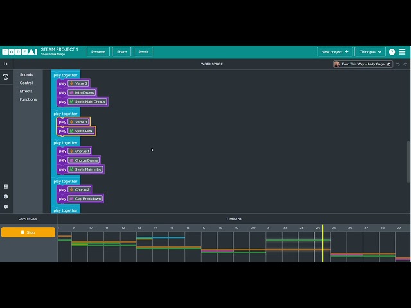Viewport: 411px width, 308px height.
Task: Click the Rename button
Action: [x=98, y=52]
